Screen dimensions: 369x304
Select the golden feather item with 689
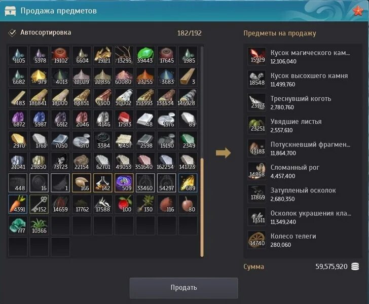click(188, 183)
